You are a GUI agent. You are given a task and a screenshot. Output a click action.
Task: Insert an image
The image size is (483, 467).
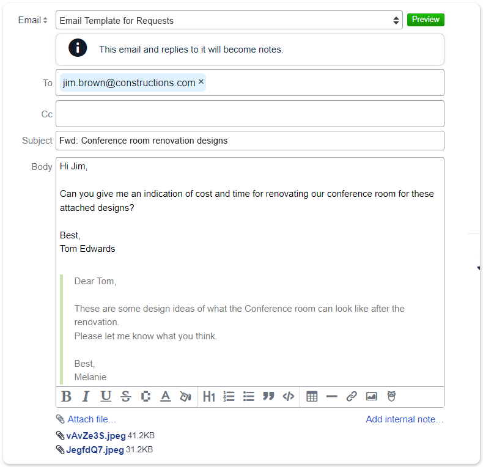point(372,397)
